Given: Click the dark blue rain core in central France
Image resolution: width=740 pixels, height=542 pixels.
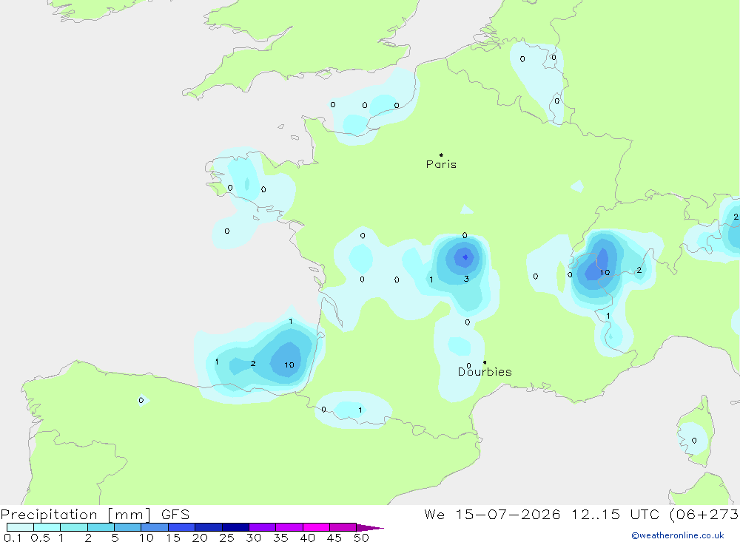Looking at the screenshot, I should pyautogui.click(x=465, y=257).
